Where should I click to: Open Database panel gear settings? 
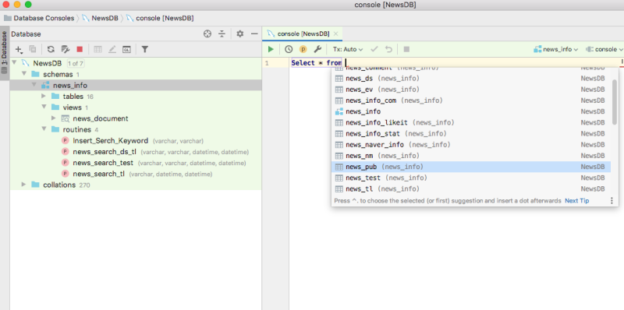[239, 34]
